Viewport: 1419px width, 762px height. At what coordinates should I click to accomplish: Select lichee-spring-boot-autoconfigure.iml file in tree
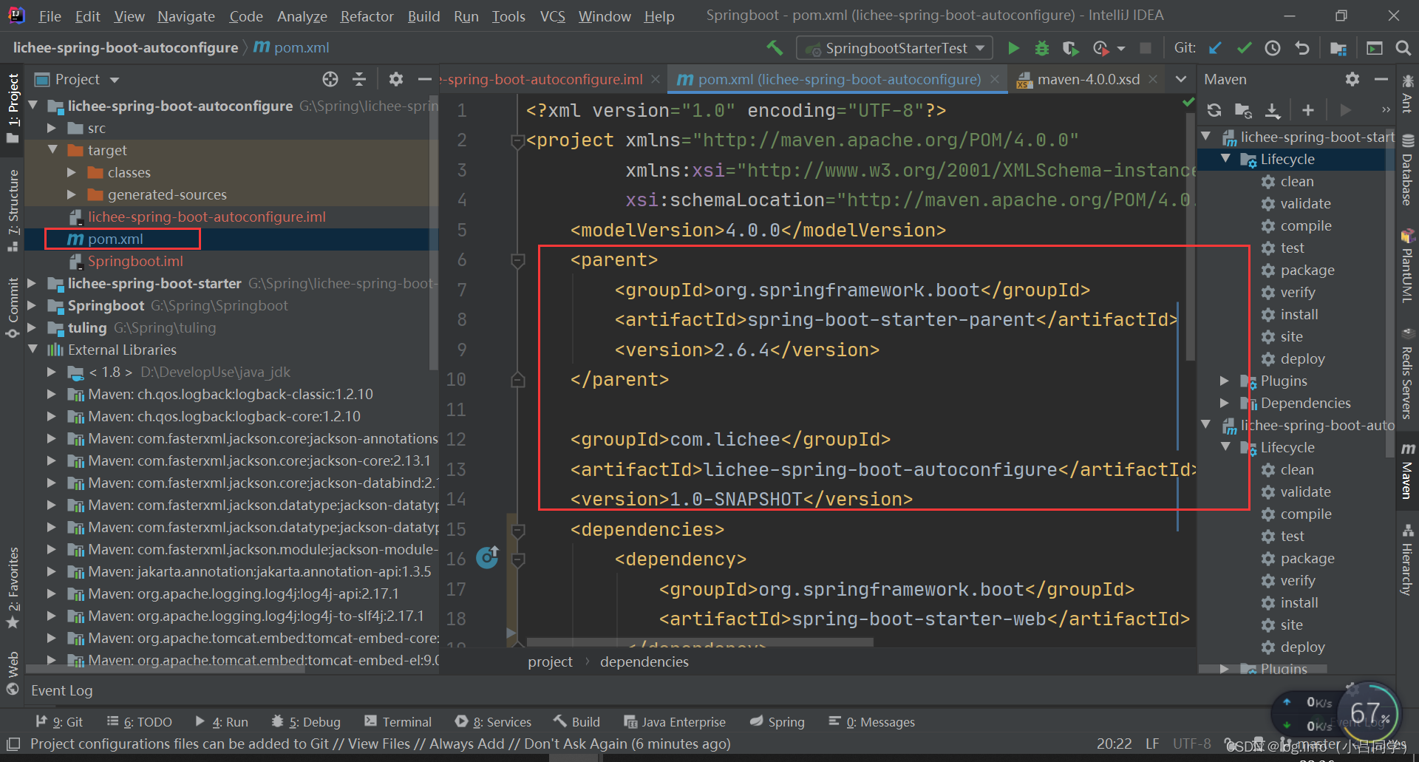(x=207, y=217)
